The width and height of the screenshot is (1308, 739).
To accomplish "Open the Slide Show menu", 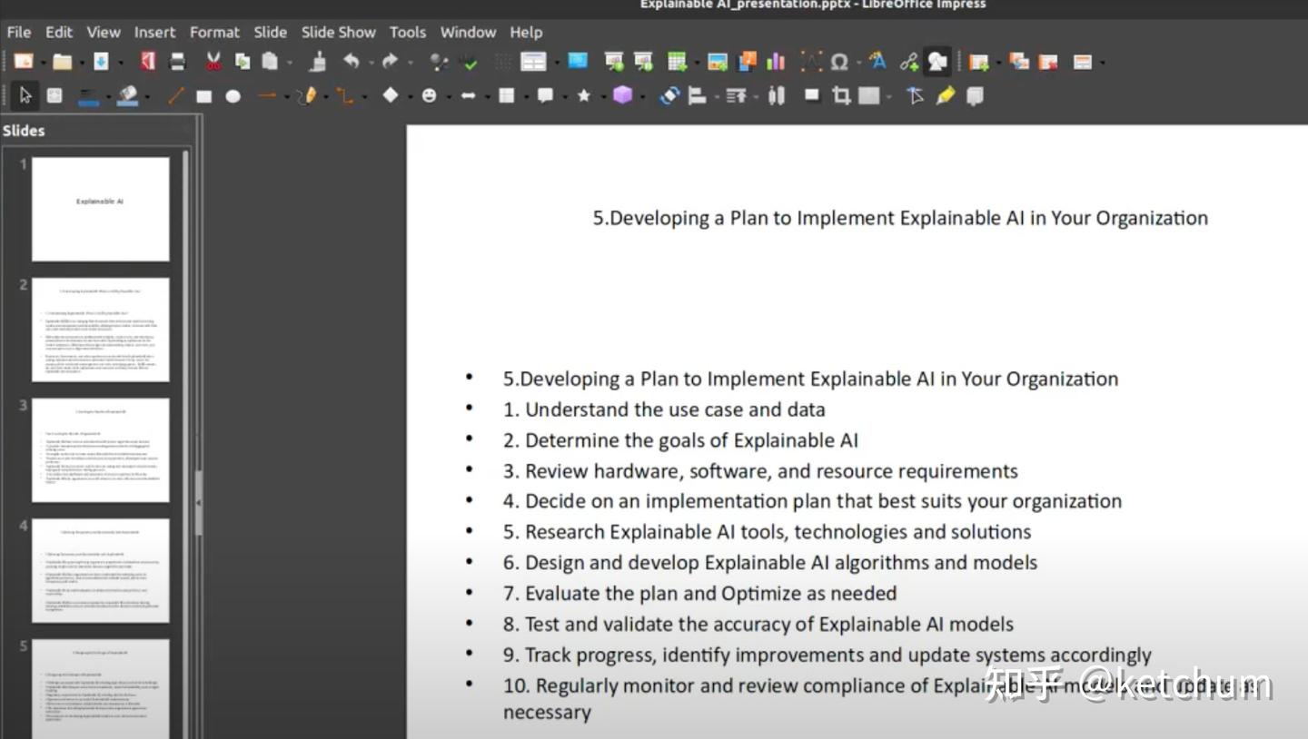I will click(338, 32).
